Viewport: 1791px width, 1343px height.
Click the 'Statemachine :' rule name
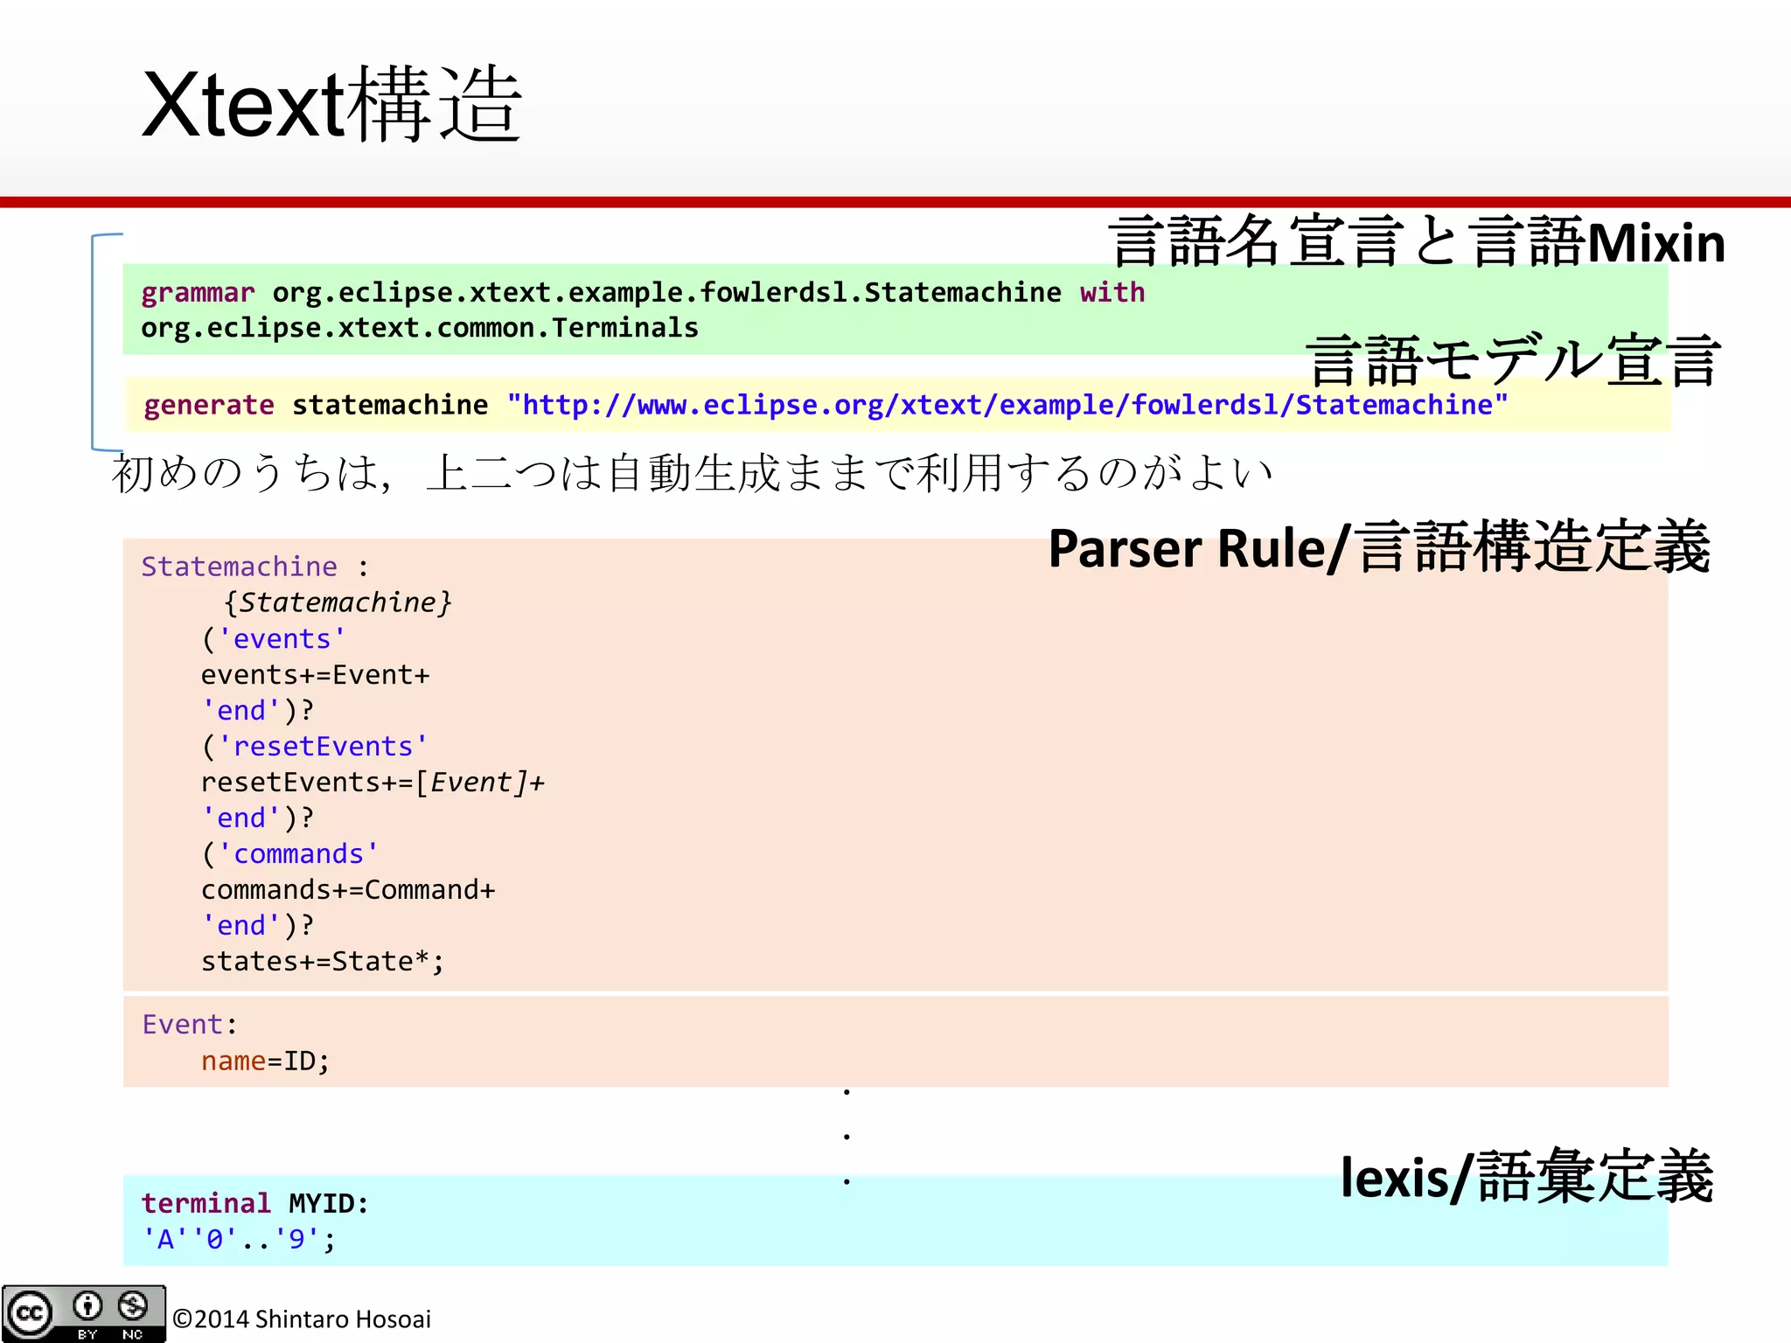coord(254,567)
